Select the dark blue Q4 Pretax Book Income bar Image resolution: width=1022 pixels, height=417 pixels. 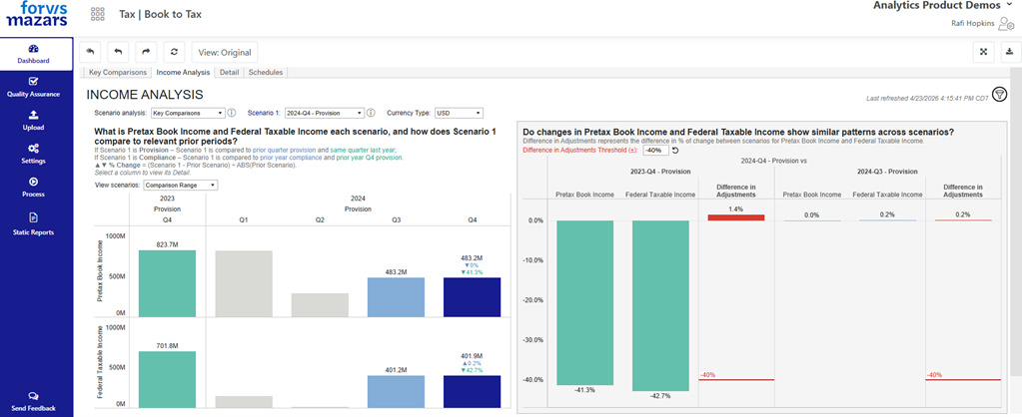coord(472,297)
